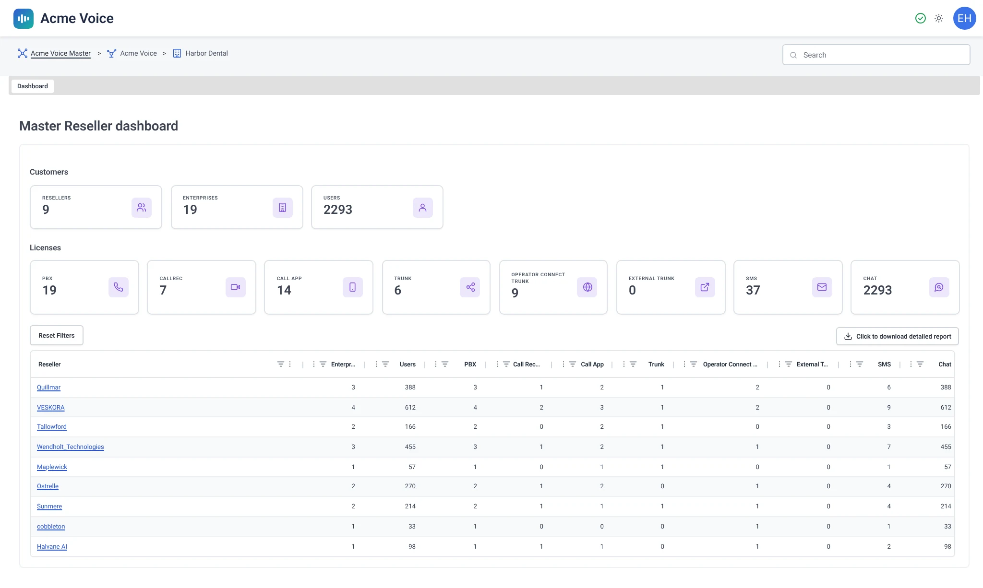Click the Enterprises card building icon

(x=283, y=208)
